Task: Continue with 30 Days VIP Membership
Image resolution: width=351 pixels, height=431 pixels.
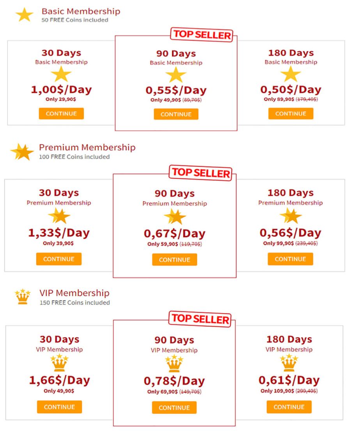Action: [x=59, y=407]
